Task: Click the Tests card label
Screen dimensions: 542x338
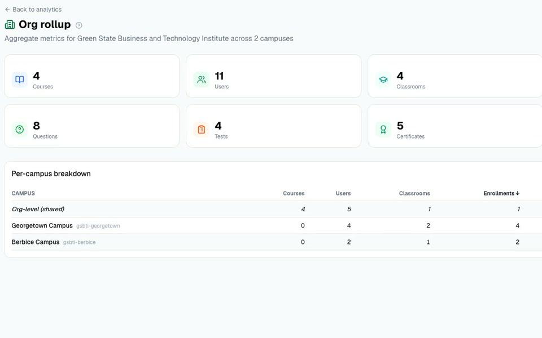Action: point(221,136)
